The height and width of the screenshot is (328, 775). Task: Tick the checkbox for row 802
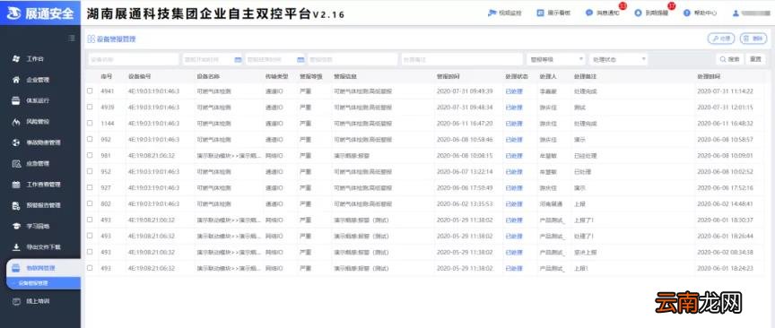(90, 203)
